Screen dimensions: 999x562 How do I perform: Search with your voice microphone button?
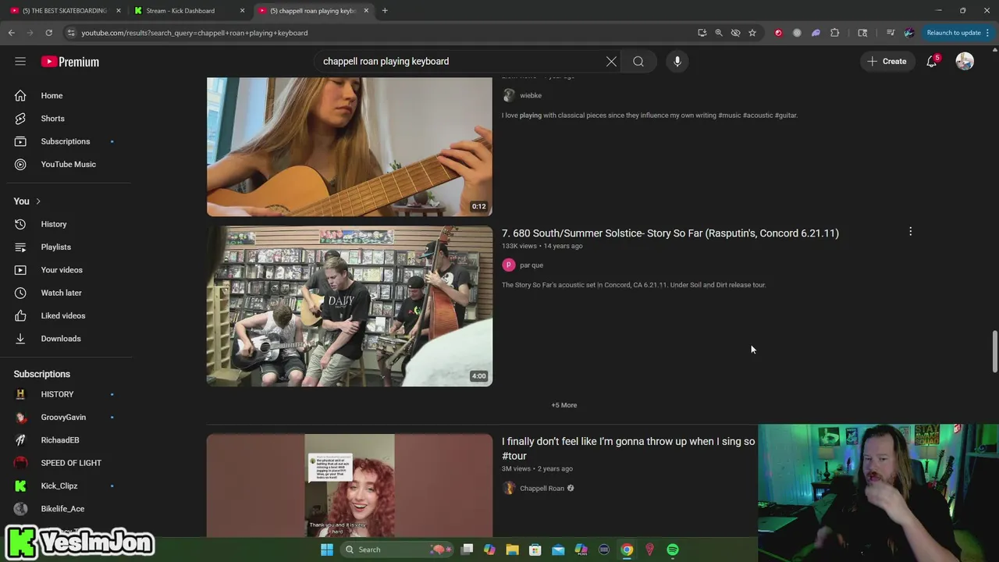[677, 61]
